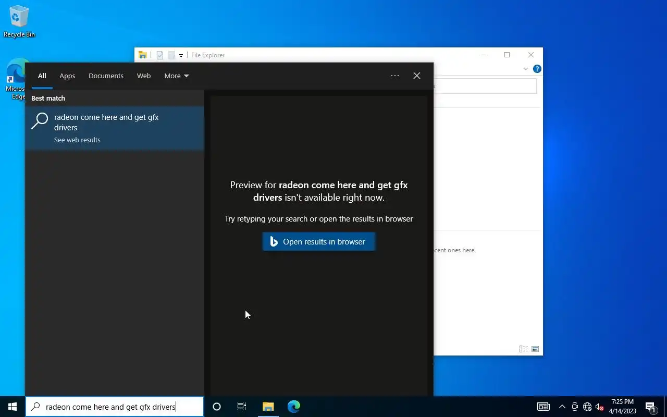The height and width of the screenshot is (417, 667).
Task: Minimize the File Explorer window
Action: point(484,55)
